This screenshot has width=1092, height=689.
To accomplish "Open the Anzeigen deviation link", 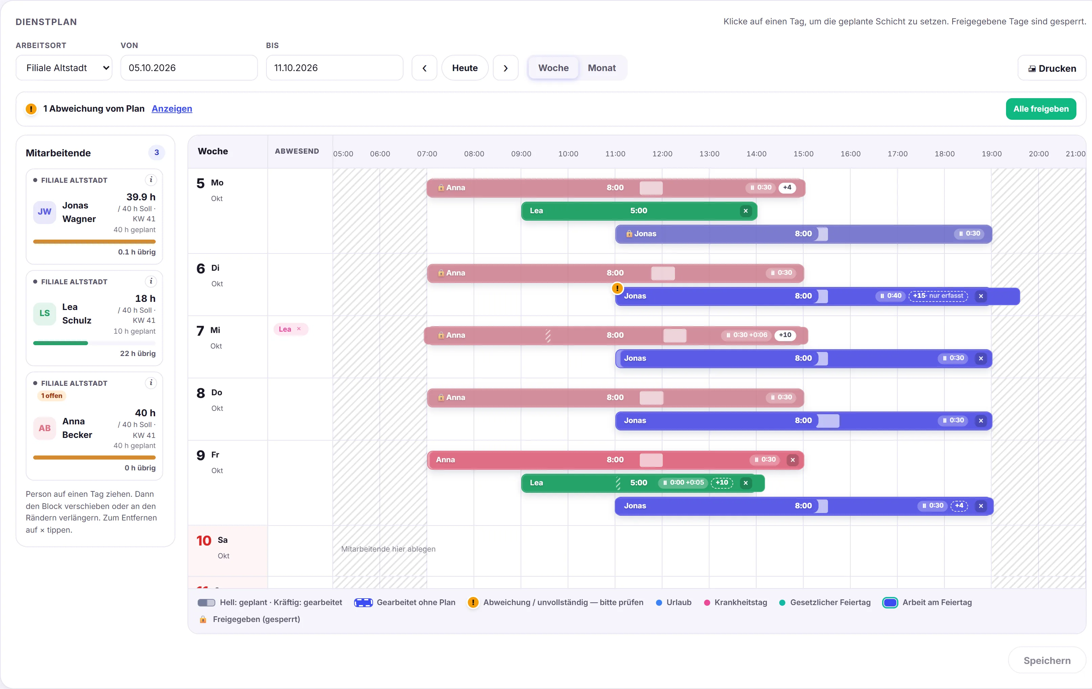I will (172, 109).
